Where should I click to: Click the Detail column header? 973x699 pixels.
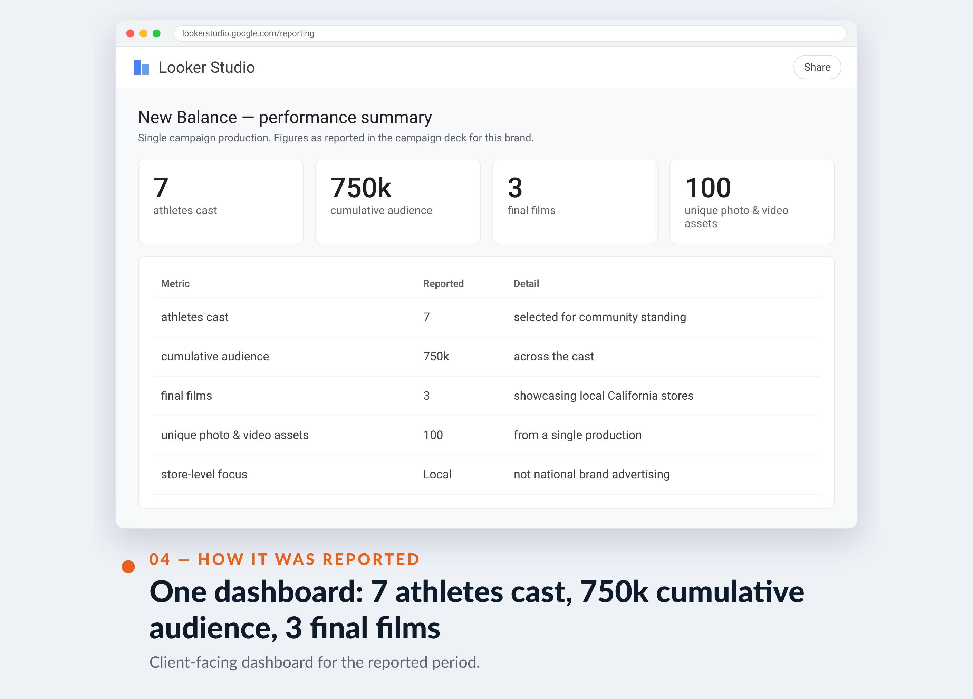527,283
